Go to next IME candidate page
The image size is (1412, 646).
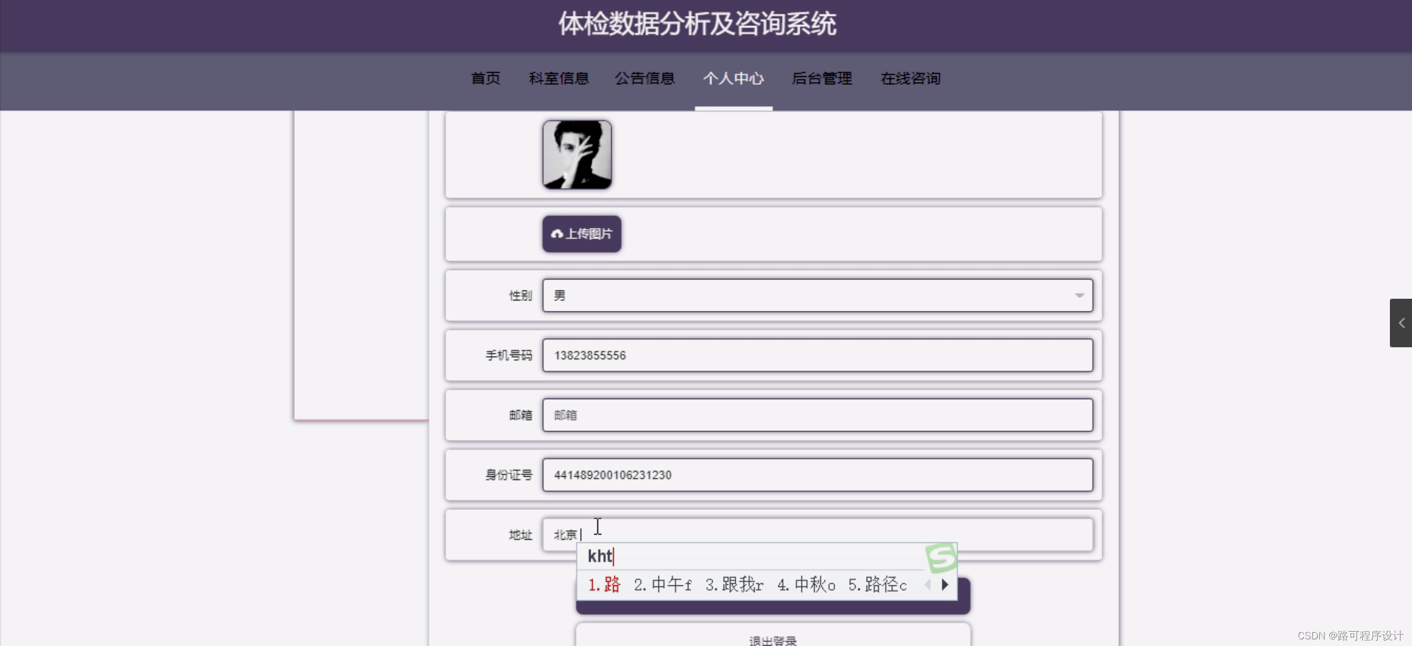(945, 584)
